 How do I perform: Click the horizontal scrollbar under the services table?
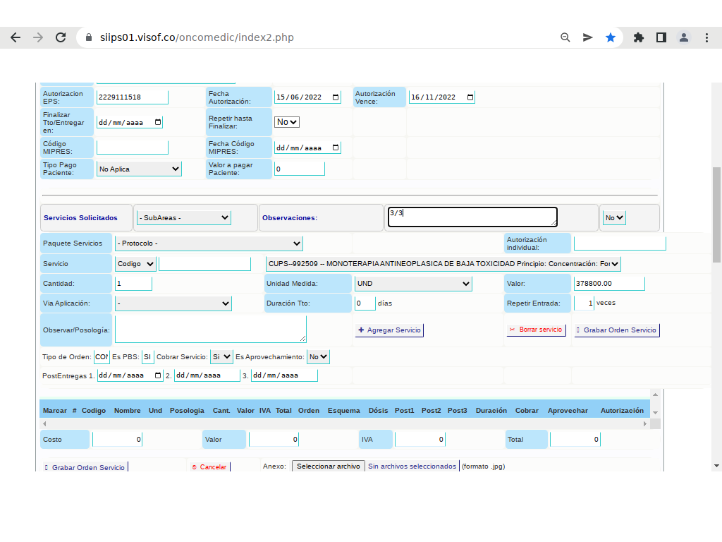[345, 423]
